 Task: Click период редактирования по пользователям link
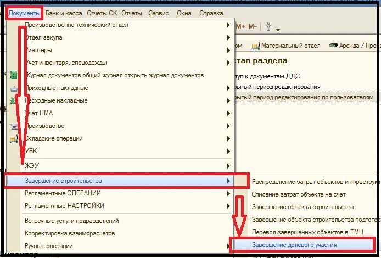[x=304, y=97]
